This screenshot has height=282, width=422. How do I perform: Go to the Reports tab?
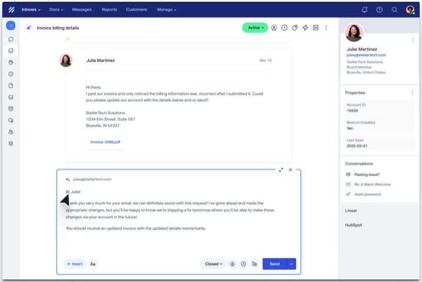[x=109, y=9]
